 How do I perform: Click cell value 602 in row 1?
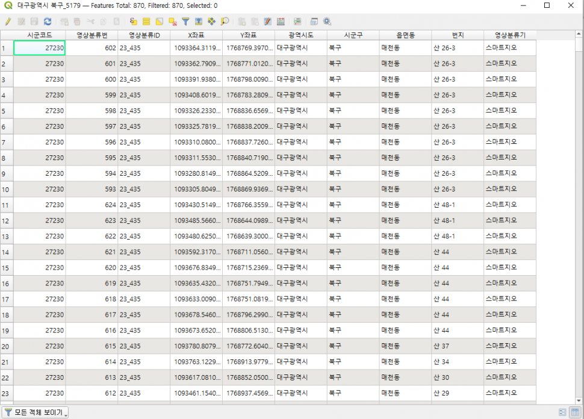[92, 48]
